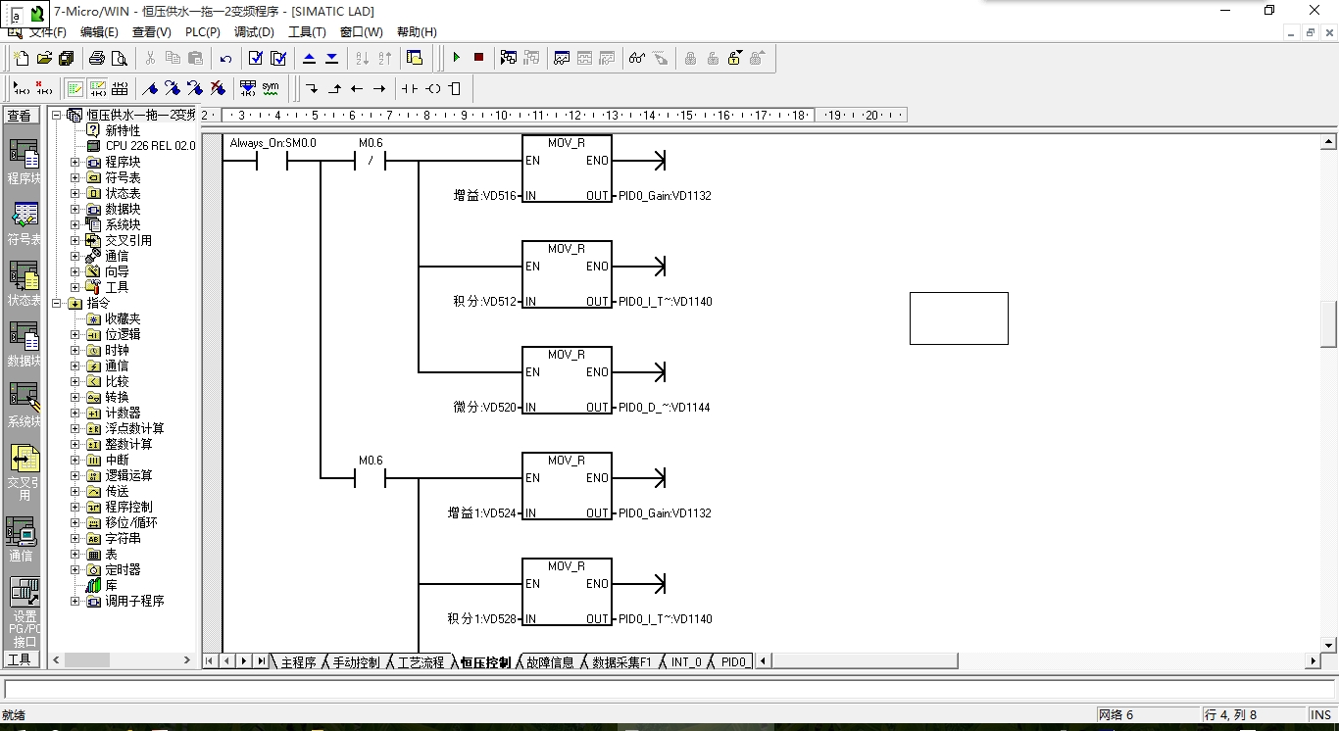
Task: Click the Open project folder icon
Action: pyautogui.click(x=44, y=58)
